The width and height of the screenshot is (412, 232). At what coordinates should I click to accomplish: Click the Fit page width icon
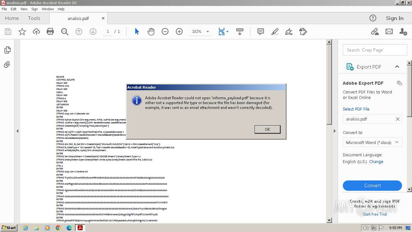click(221, 32)
